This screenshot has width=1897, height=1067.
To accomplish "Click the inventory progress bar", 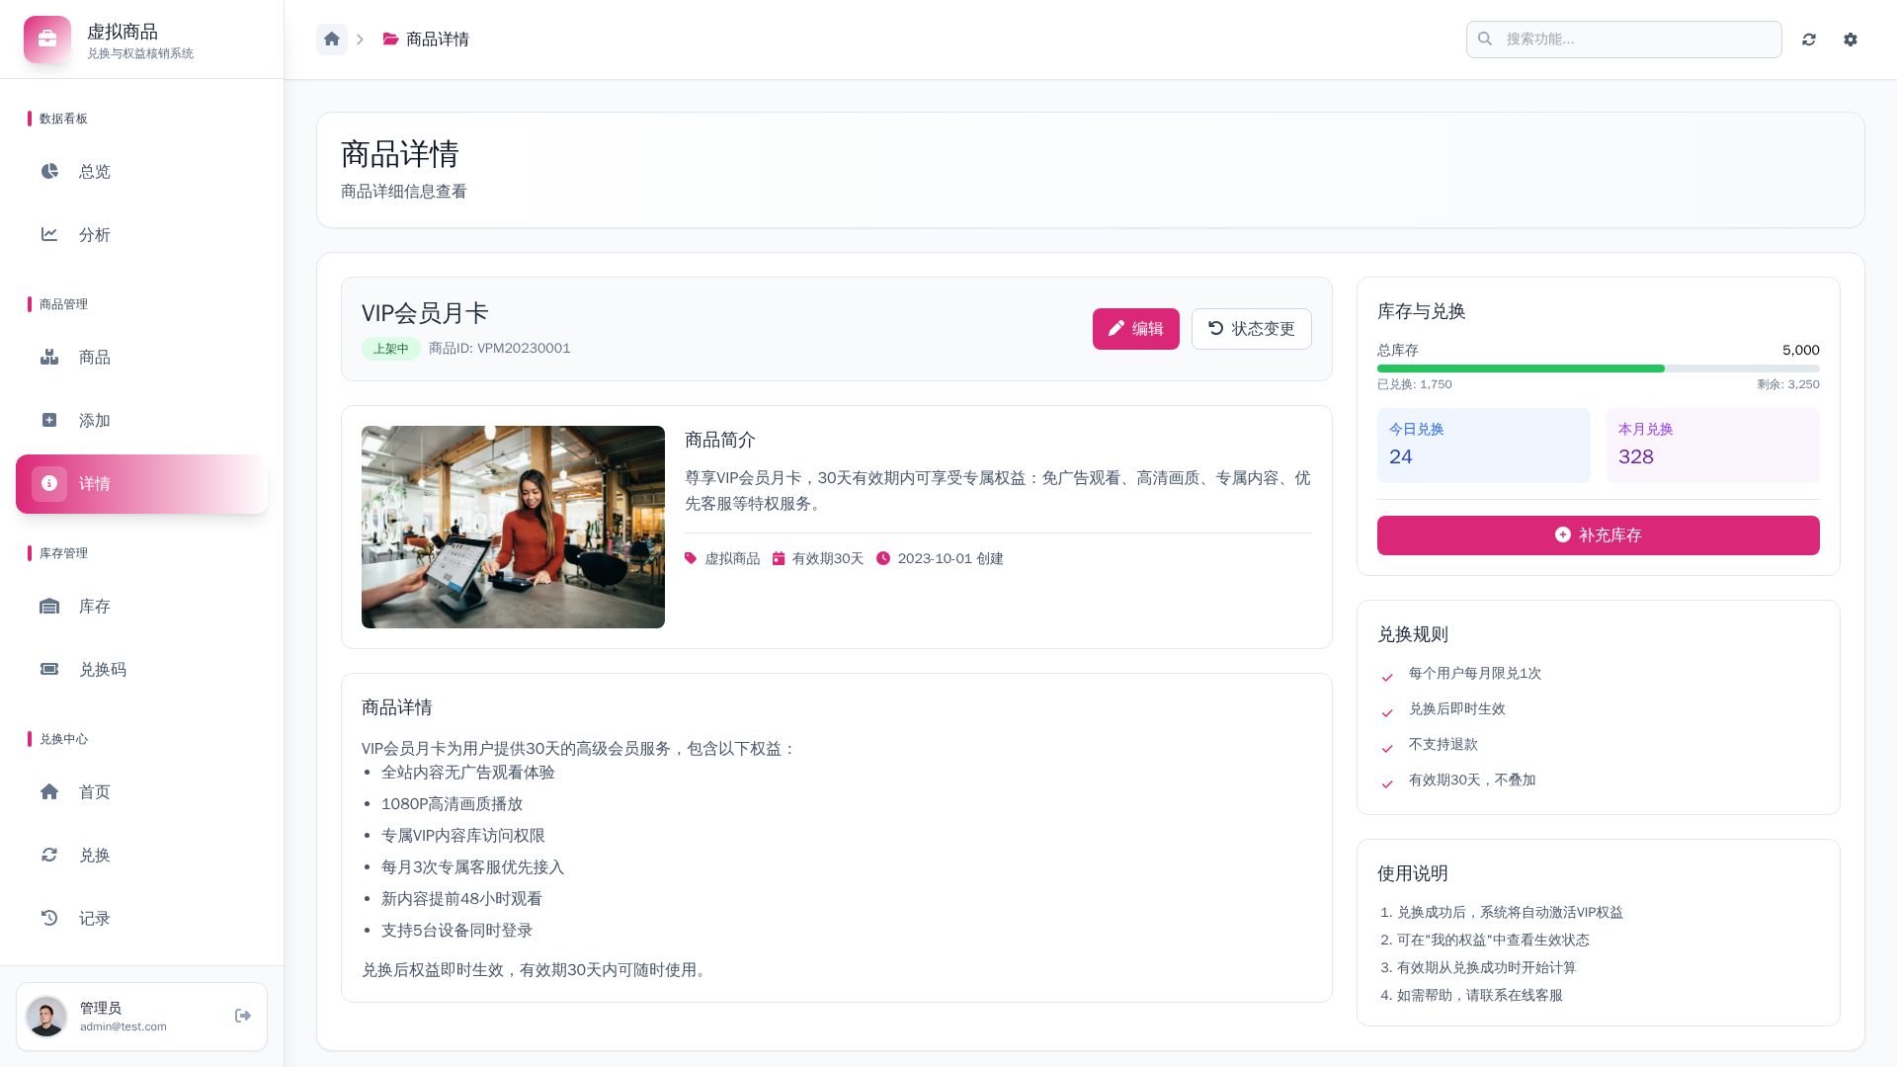I will tap(1598, 368).
